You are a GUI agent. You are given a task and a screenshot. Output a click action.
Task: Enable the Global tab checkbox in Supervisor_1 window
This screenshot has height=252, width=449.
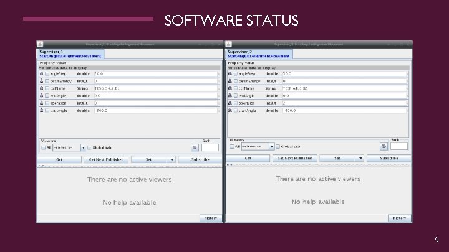(x=89, y=147)
